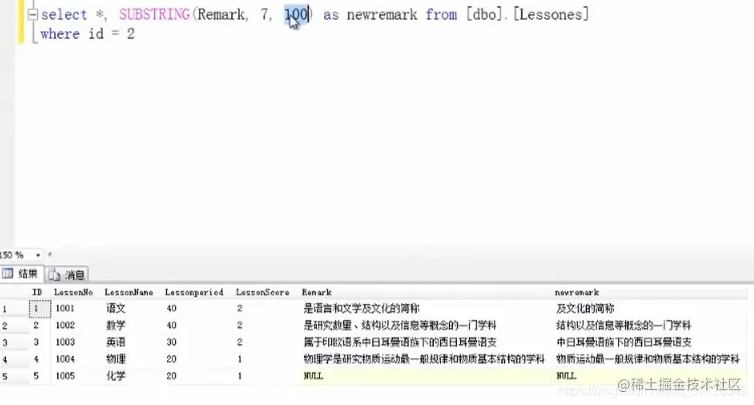The width and height of the screenshot is (754, 405).
Task: Click the LessonNo column header
Action: [x=73, y=292]
